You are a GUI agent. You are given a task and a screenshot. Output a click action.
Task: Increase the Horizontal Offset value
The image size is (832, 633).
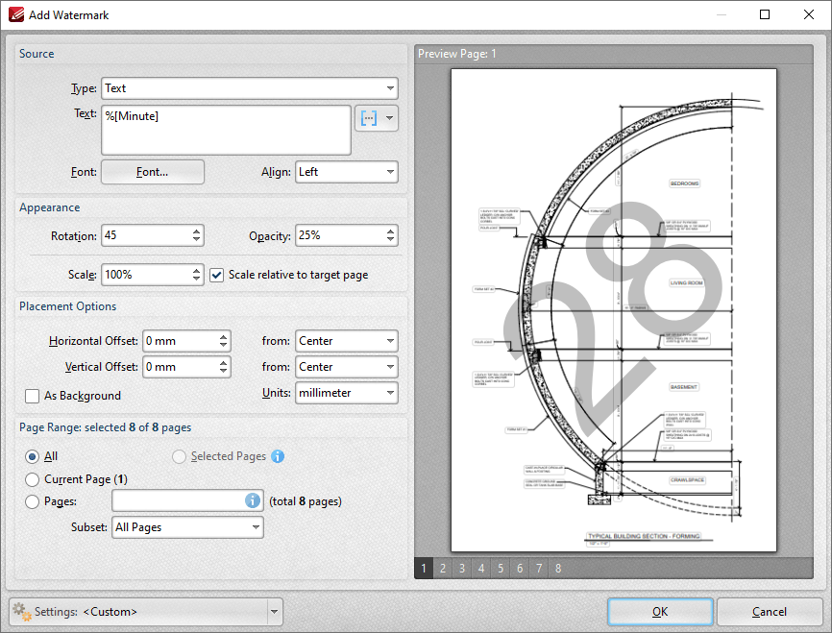(x=224, y=336)
